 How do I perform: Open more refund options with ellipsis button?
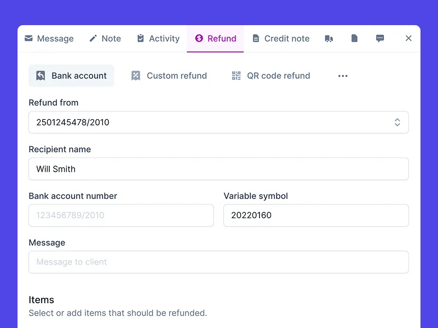(343, 75)
